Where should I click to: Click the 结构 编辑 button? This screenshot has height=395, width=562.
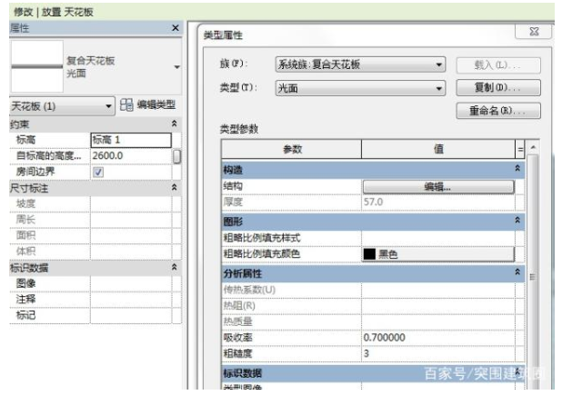pos(438,187)
